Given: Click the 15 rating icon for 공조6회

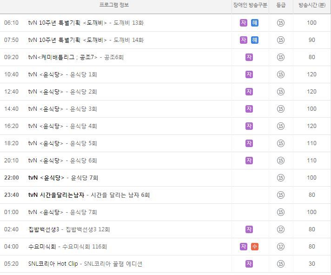Looking at the screenshot, I should pos(280,57).
